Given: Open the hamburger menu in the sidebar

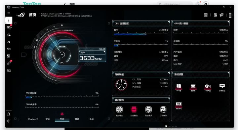Looking at the screenshot, I should pos(9,13).
